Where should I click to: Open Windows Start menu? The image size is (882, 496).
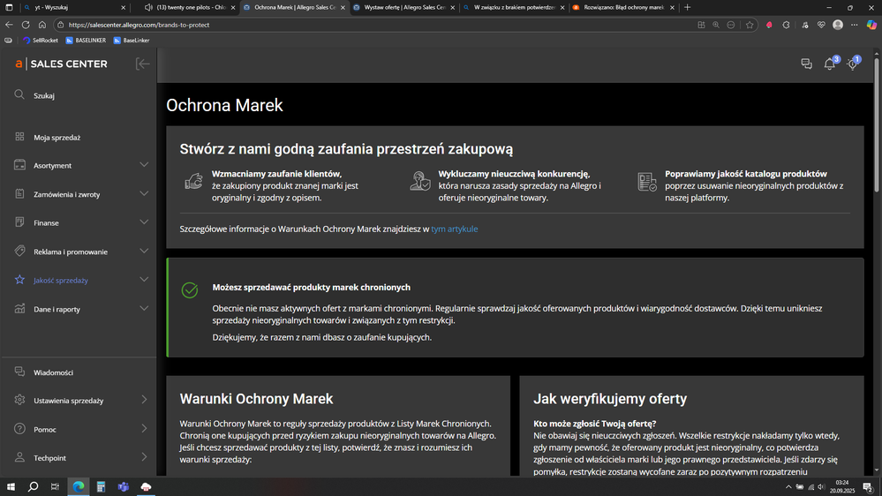click(x=12, y=486)
